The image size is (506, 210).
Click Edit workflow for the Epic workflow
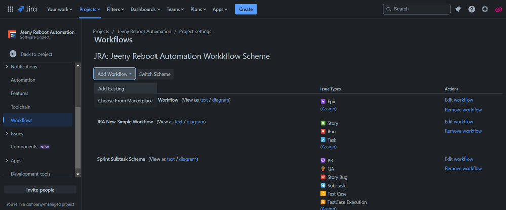pos(459,100)
